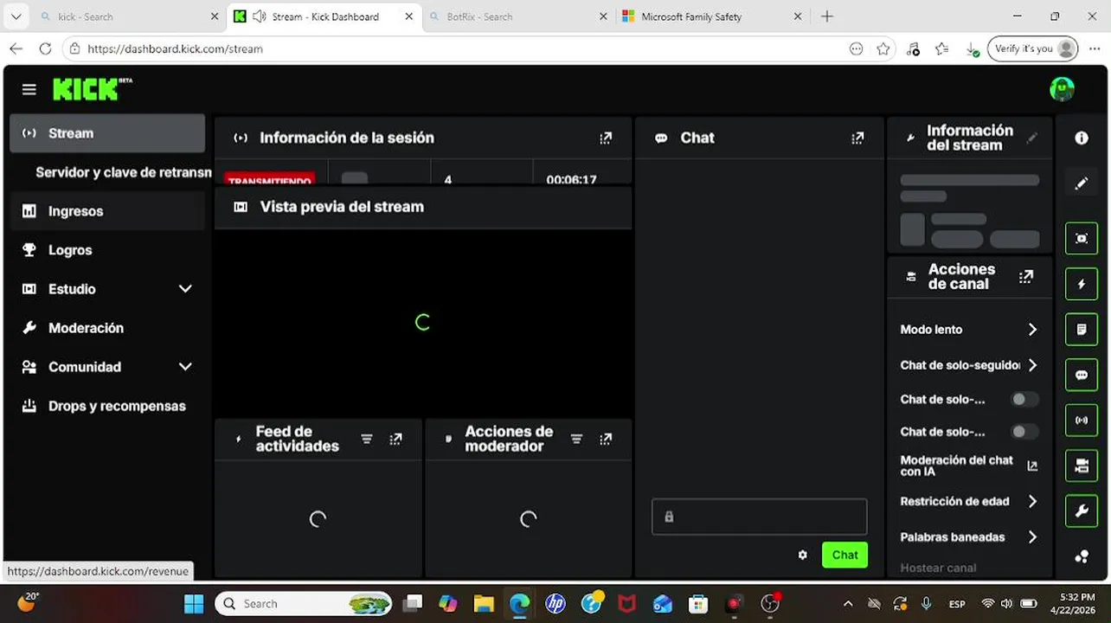Pop out the Acciones de canal panel
The height and width of the screenshot is (623, 1111).
click(x=1026, y=277)
